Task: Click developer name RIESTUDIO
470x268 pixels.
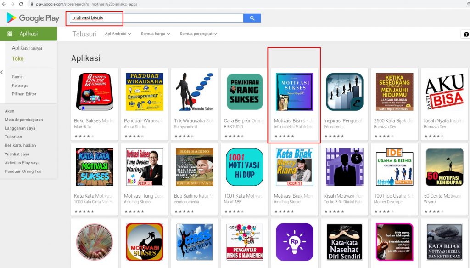Action: pos(234,127)
